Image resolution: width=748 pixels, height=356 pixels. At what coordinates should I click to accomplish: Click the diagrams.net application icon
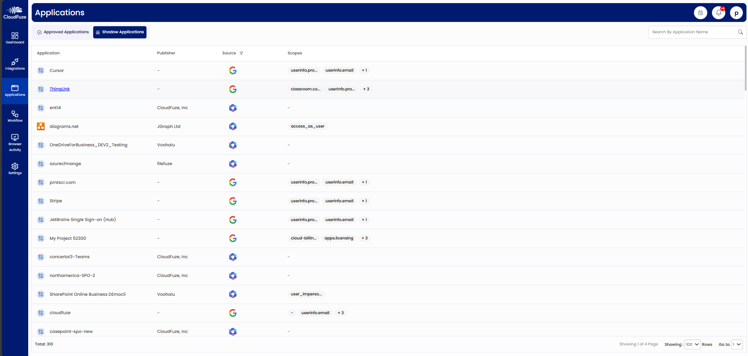pos(41,126)
